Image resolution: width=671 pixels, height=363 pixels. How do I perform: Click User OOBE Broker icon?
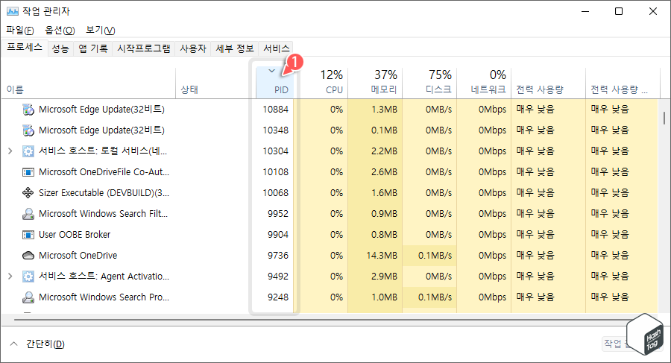[28, 235]
